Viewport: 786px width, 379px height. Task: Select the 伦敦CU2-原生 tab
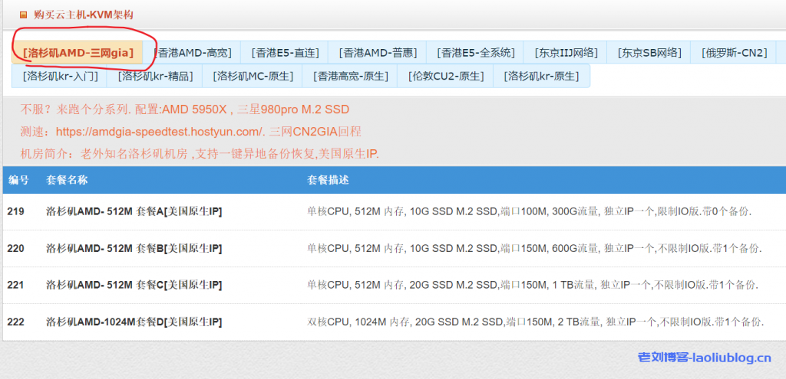click(445, 76)
